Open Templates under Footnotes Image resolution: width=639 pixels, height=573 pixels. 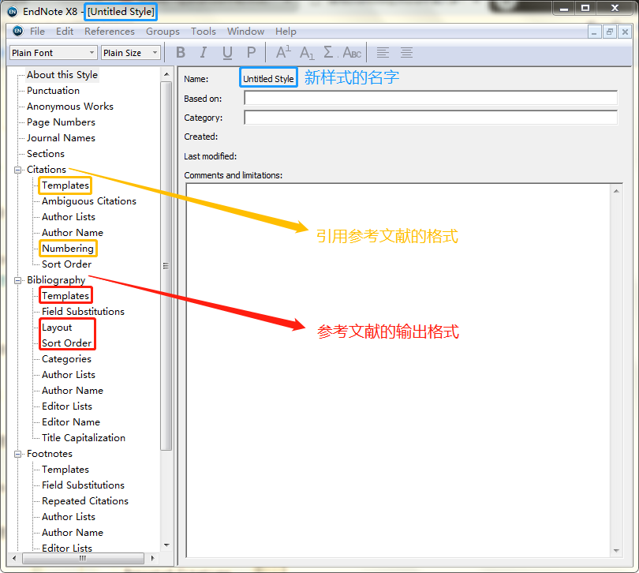click(65, 470)
